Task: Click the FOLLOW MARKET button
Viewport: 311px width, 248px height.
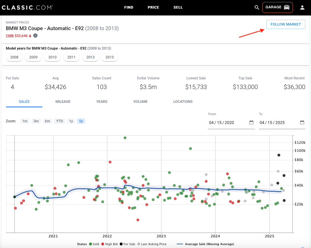Action: tap(286, 24)
